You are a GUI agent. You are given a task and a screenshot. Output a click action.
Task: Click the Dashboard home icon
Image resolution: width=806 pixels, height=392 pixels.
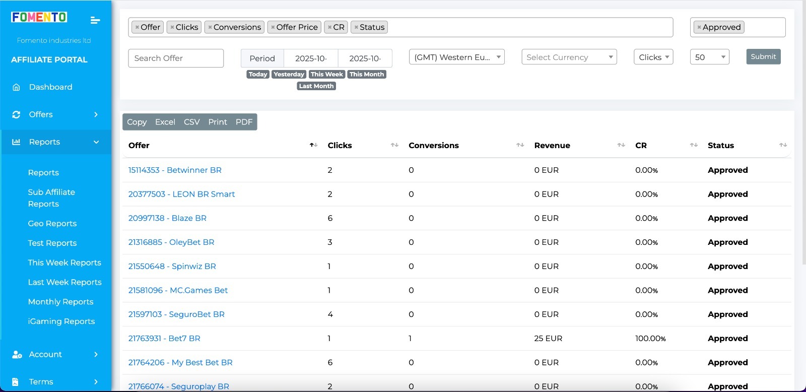(16, 87)
